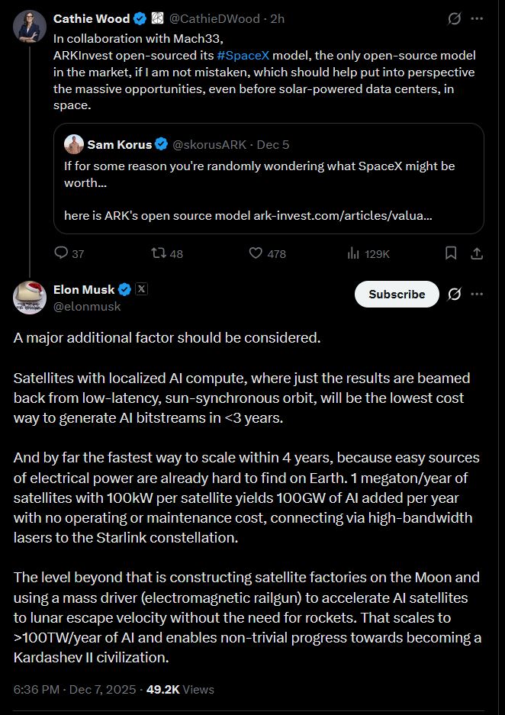Image resolution: width=505 pixels, height=715 pixels.
Task: Click the Grok icon beside the Subscribe button
Action: [454, 294]
